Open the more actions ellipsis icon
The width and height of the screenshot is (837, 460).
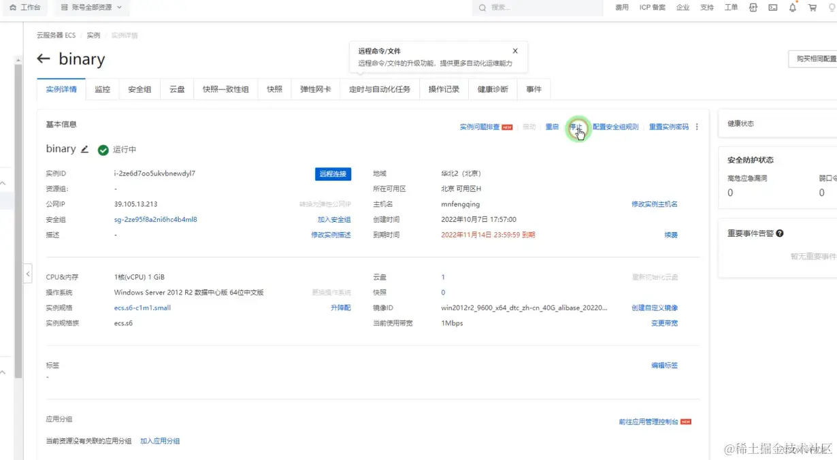697,127
